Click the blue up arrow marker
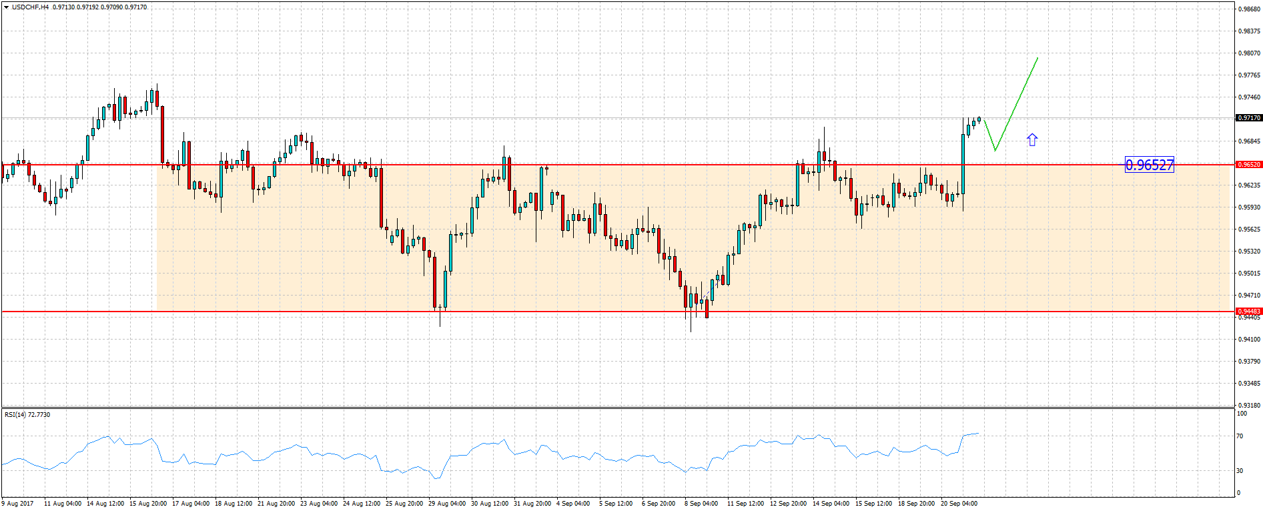This screenshot has width=1263, height=511. (1032, 139)
